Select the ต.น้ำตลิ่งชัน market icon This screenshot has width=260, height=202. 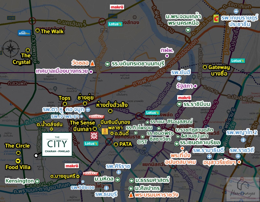pos(52,129)
